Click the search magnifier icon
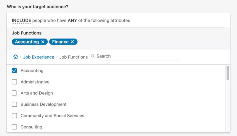 point(93,56)
